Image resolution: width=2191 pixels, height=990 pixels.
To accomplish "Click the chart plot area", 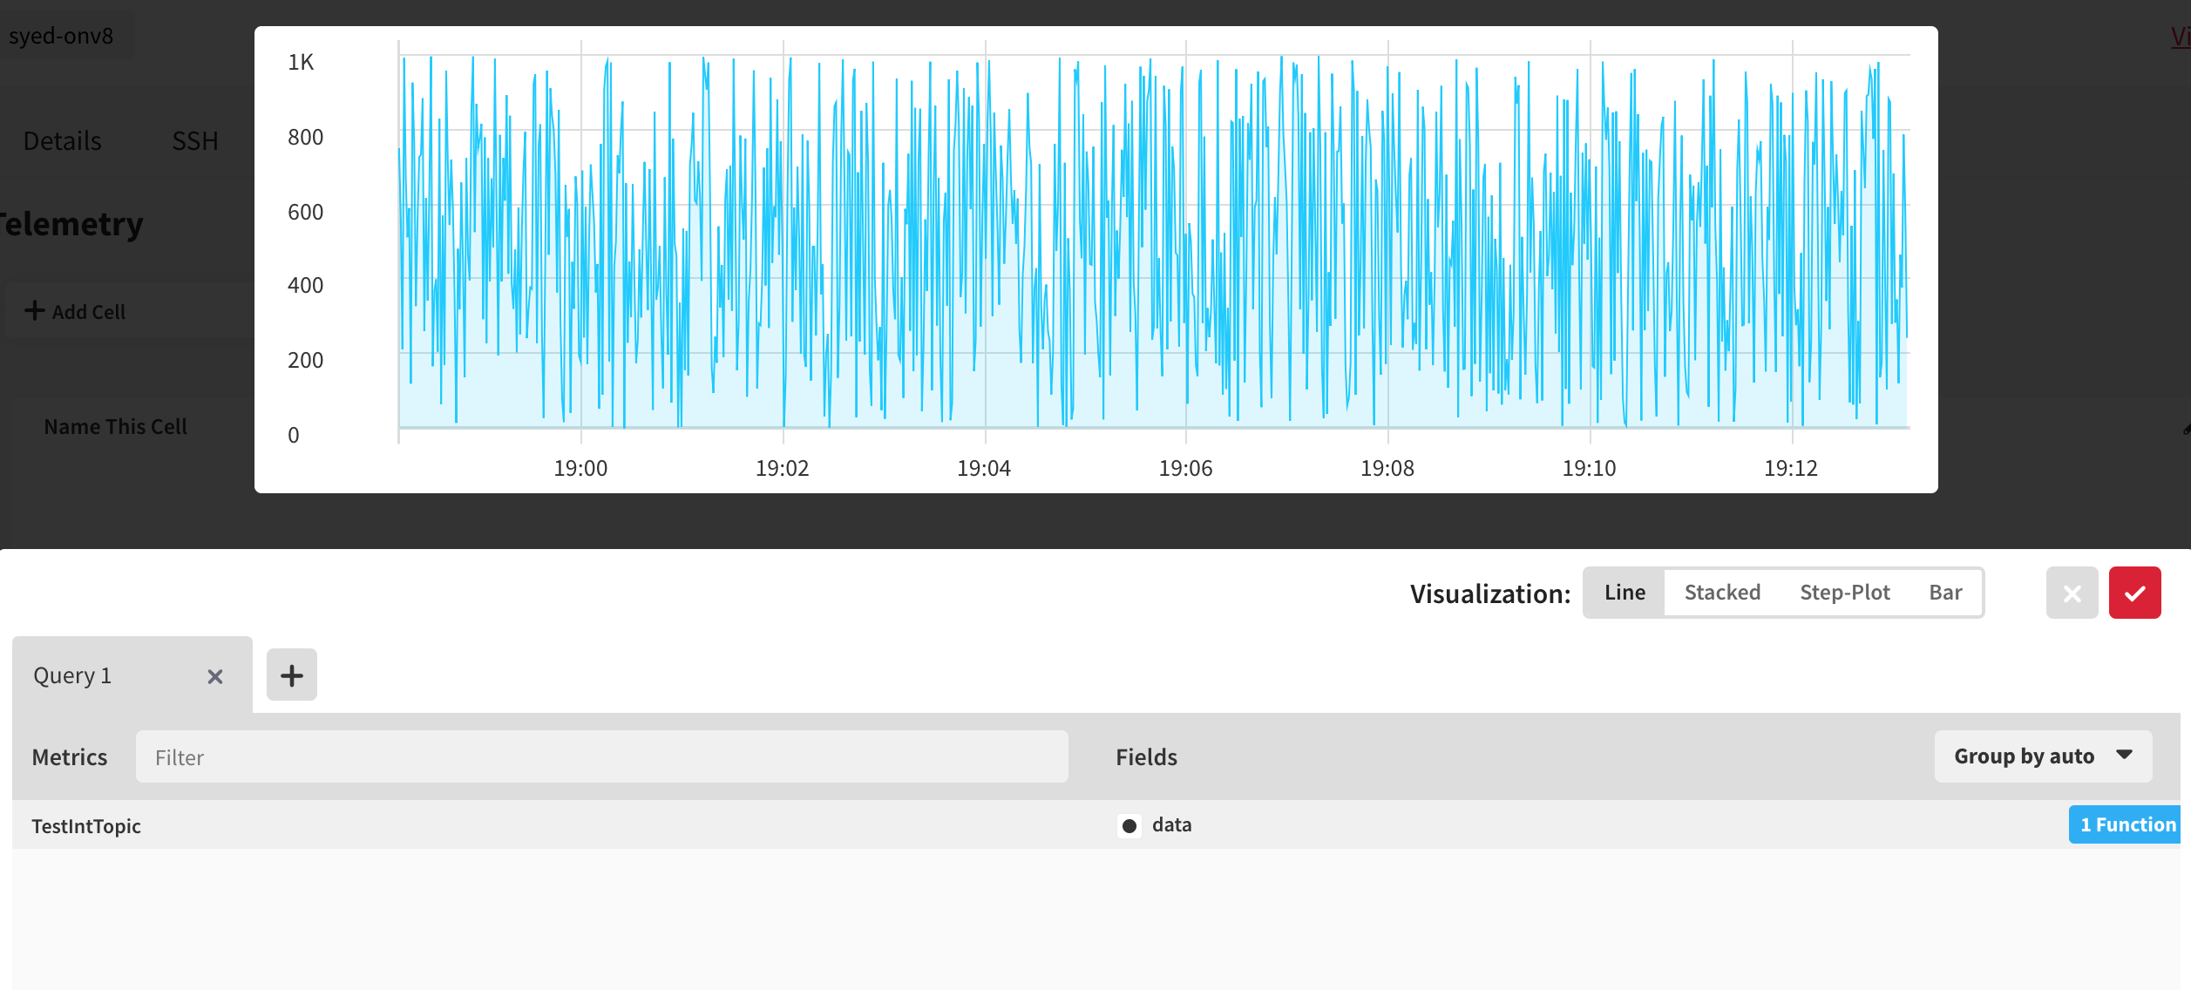I will pos(1153,240).
